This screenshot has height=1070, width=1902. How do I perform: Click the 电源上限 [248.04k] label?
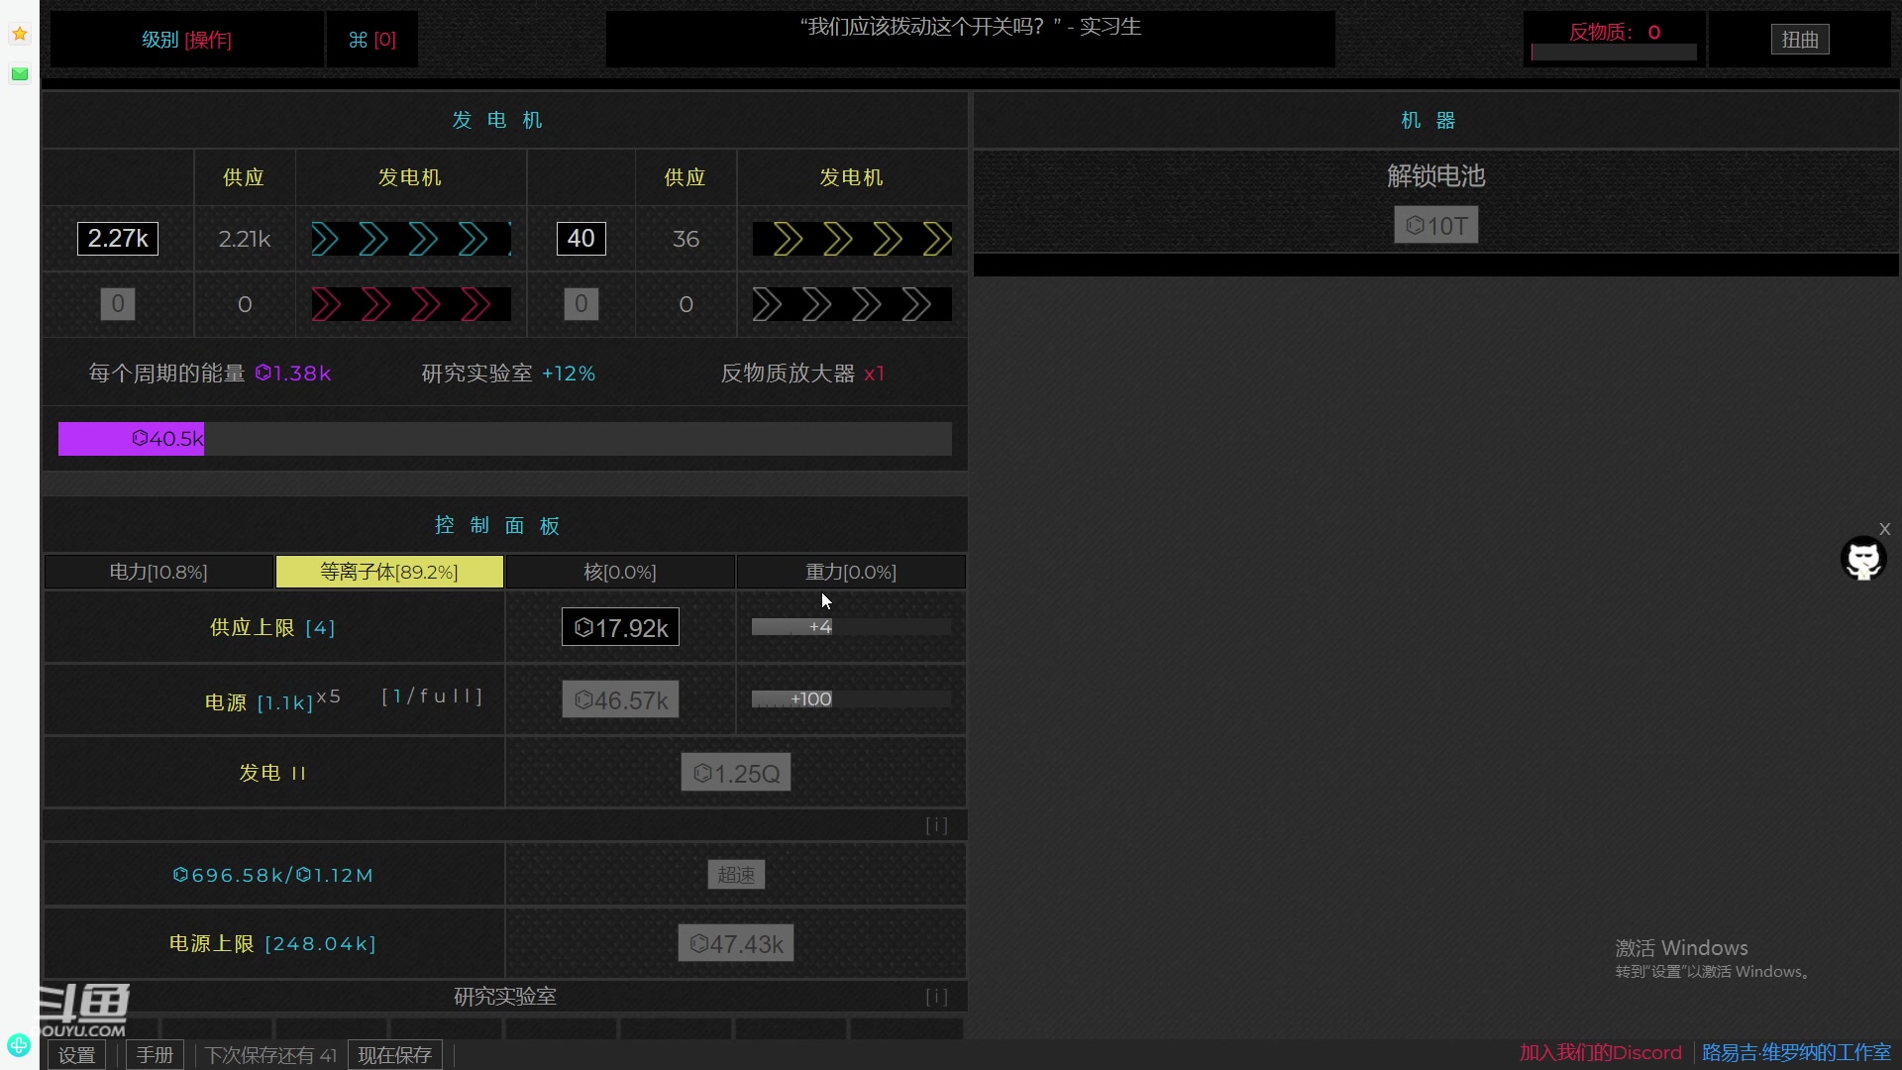272,943
